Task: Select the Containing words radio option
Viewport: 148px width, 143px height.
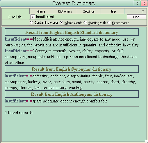Action: (31, 22)
